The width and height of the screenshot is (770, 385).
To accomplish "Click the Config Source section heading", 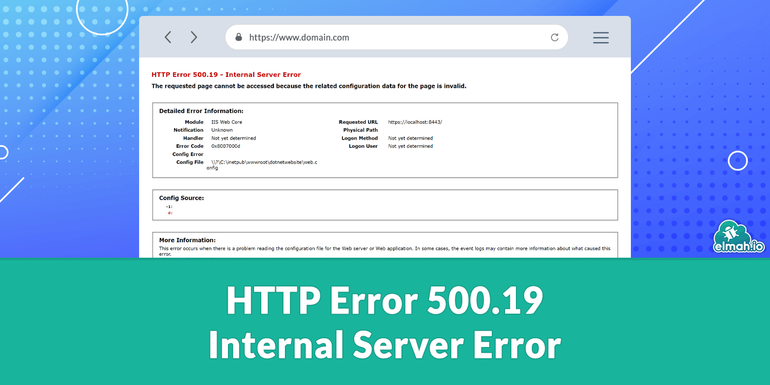I will pos(181,198).
